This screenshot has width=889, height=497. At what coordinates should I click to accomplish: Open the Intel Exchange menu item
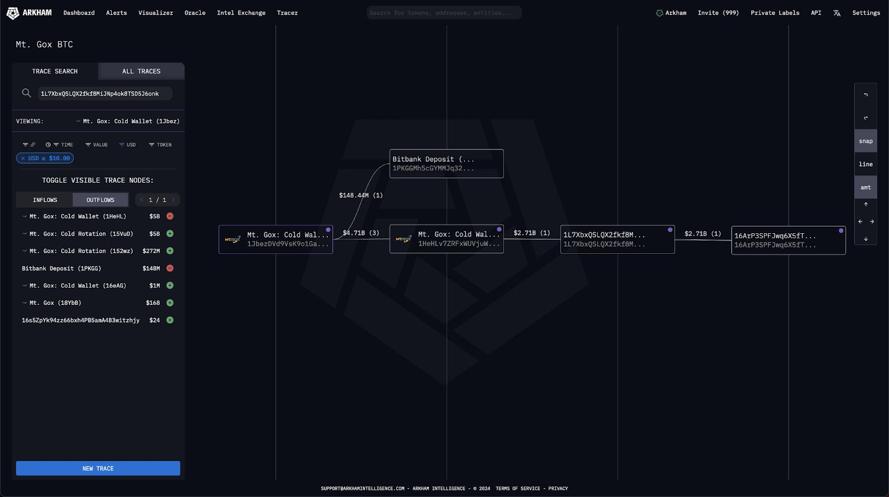coord(241,13)
